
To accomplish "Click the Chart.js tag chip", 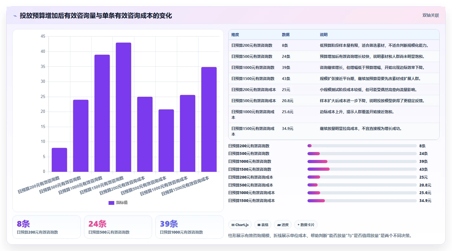I will (x=240, y=225).
